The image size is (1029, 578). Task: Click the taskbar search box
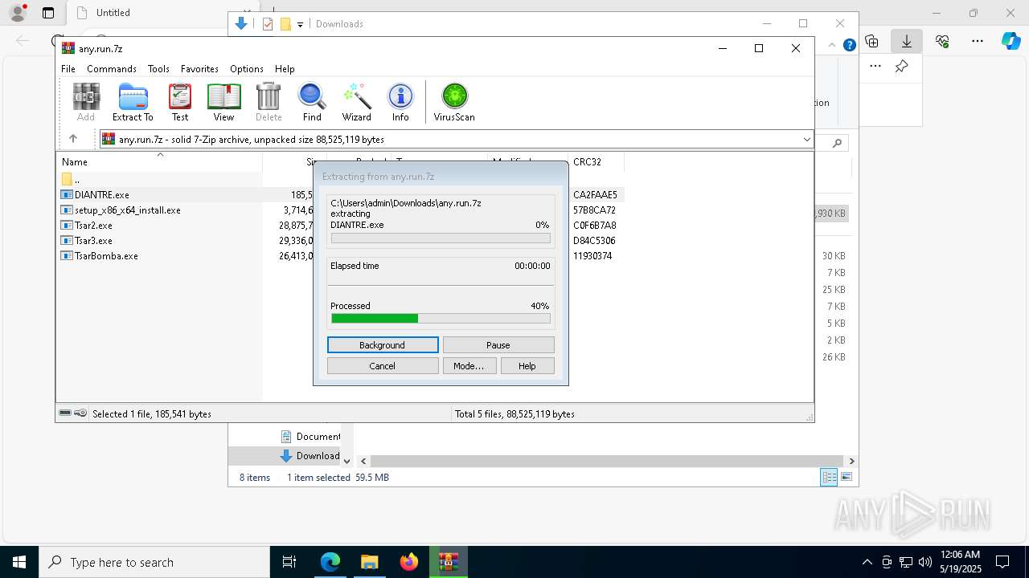(154, 562)
